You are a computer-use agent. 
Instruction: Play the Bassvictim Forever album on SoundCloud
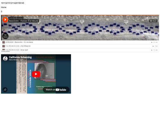pos(5,20)
